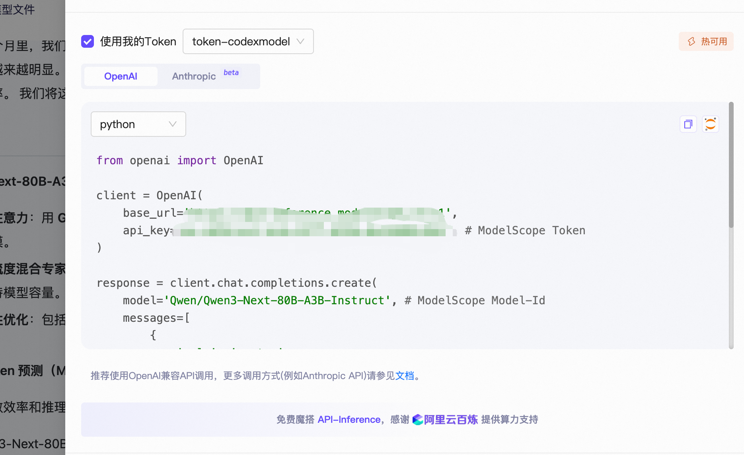Click the copy code icon
Image resolution: width=744 pixels, height=455 pixels.
[x=688, y=124]
